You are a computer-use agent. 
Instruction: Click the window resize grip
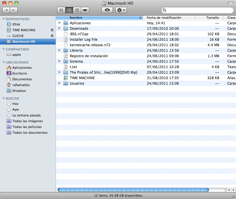234,196
